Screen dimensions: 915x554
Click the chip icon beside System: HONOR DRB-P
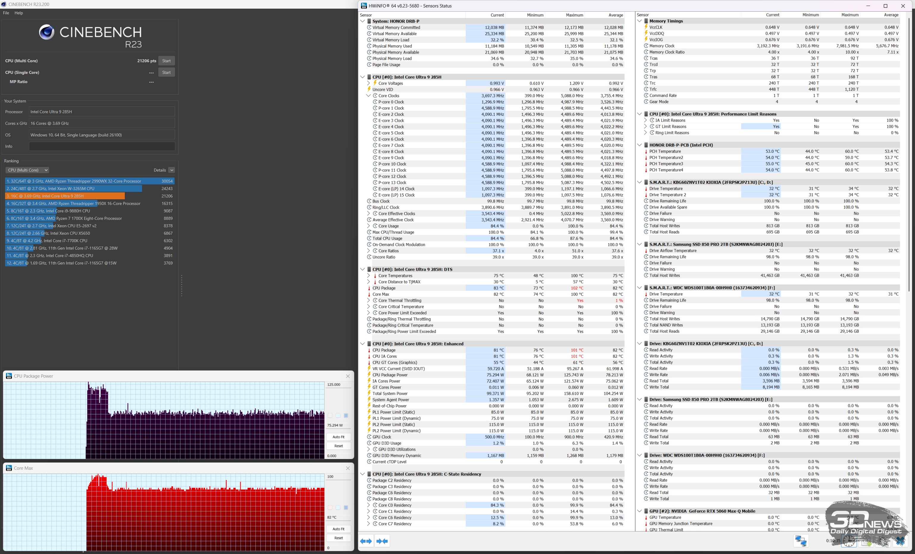click(x=369, y=21)
